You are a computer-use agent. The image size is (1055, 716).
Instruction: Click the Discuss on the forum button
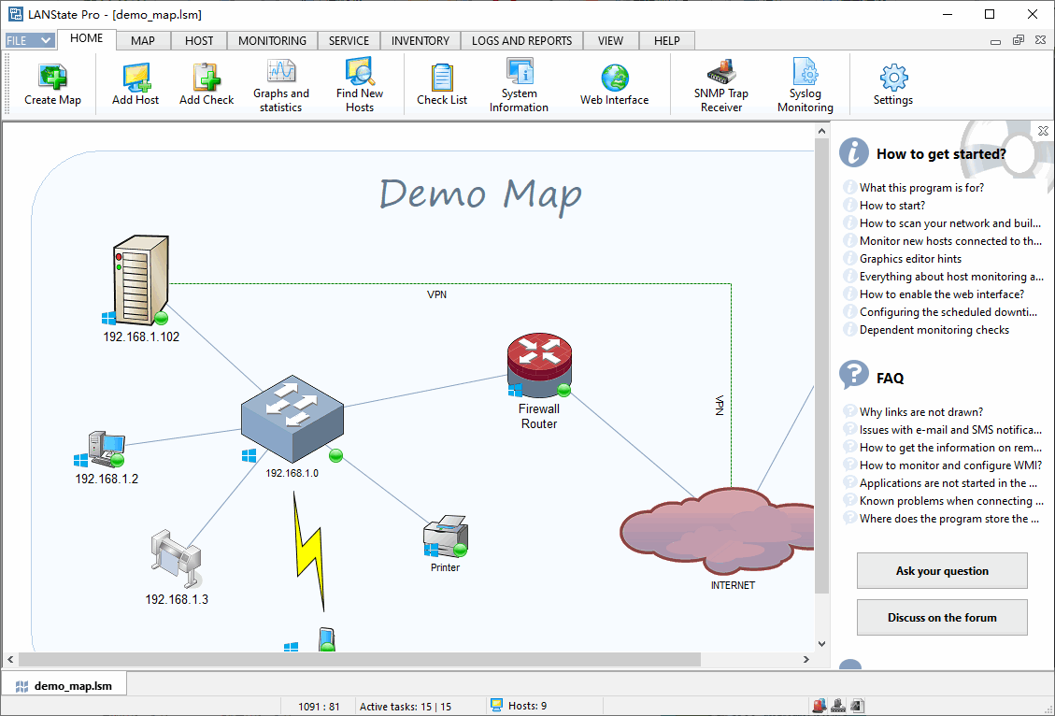point(942,618)
